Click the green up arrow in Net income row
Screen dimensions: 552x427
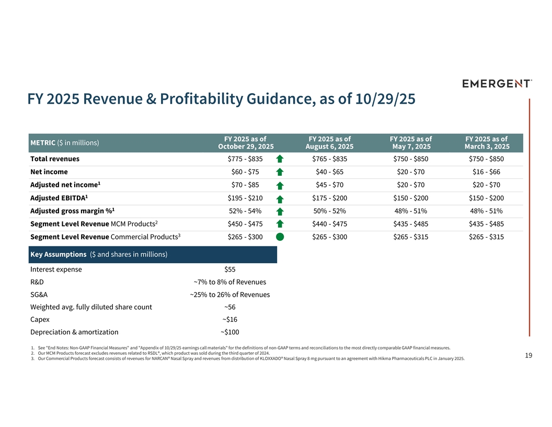tap(280, 172)
